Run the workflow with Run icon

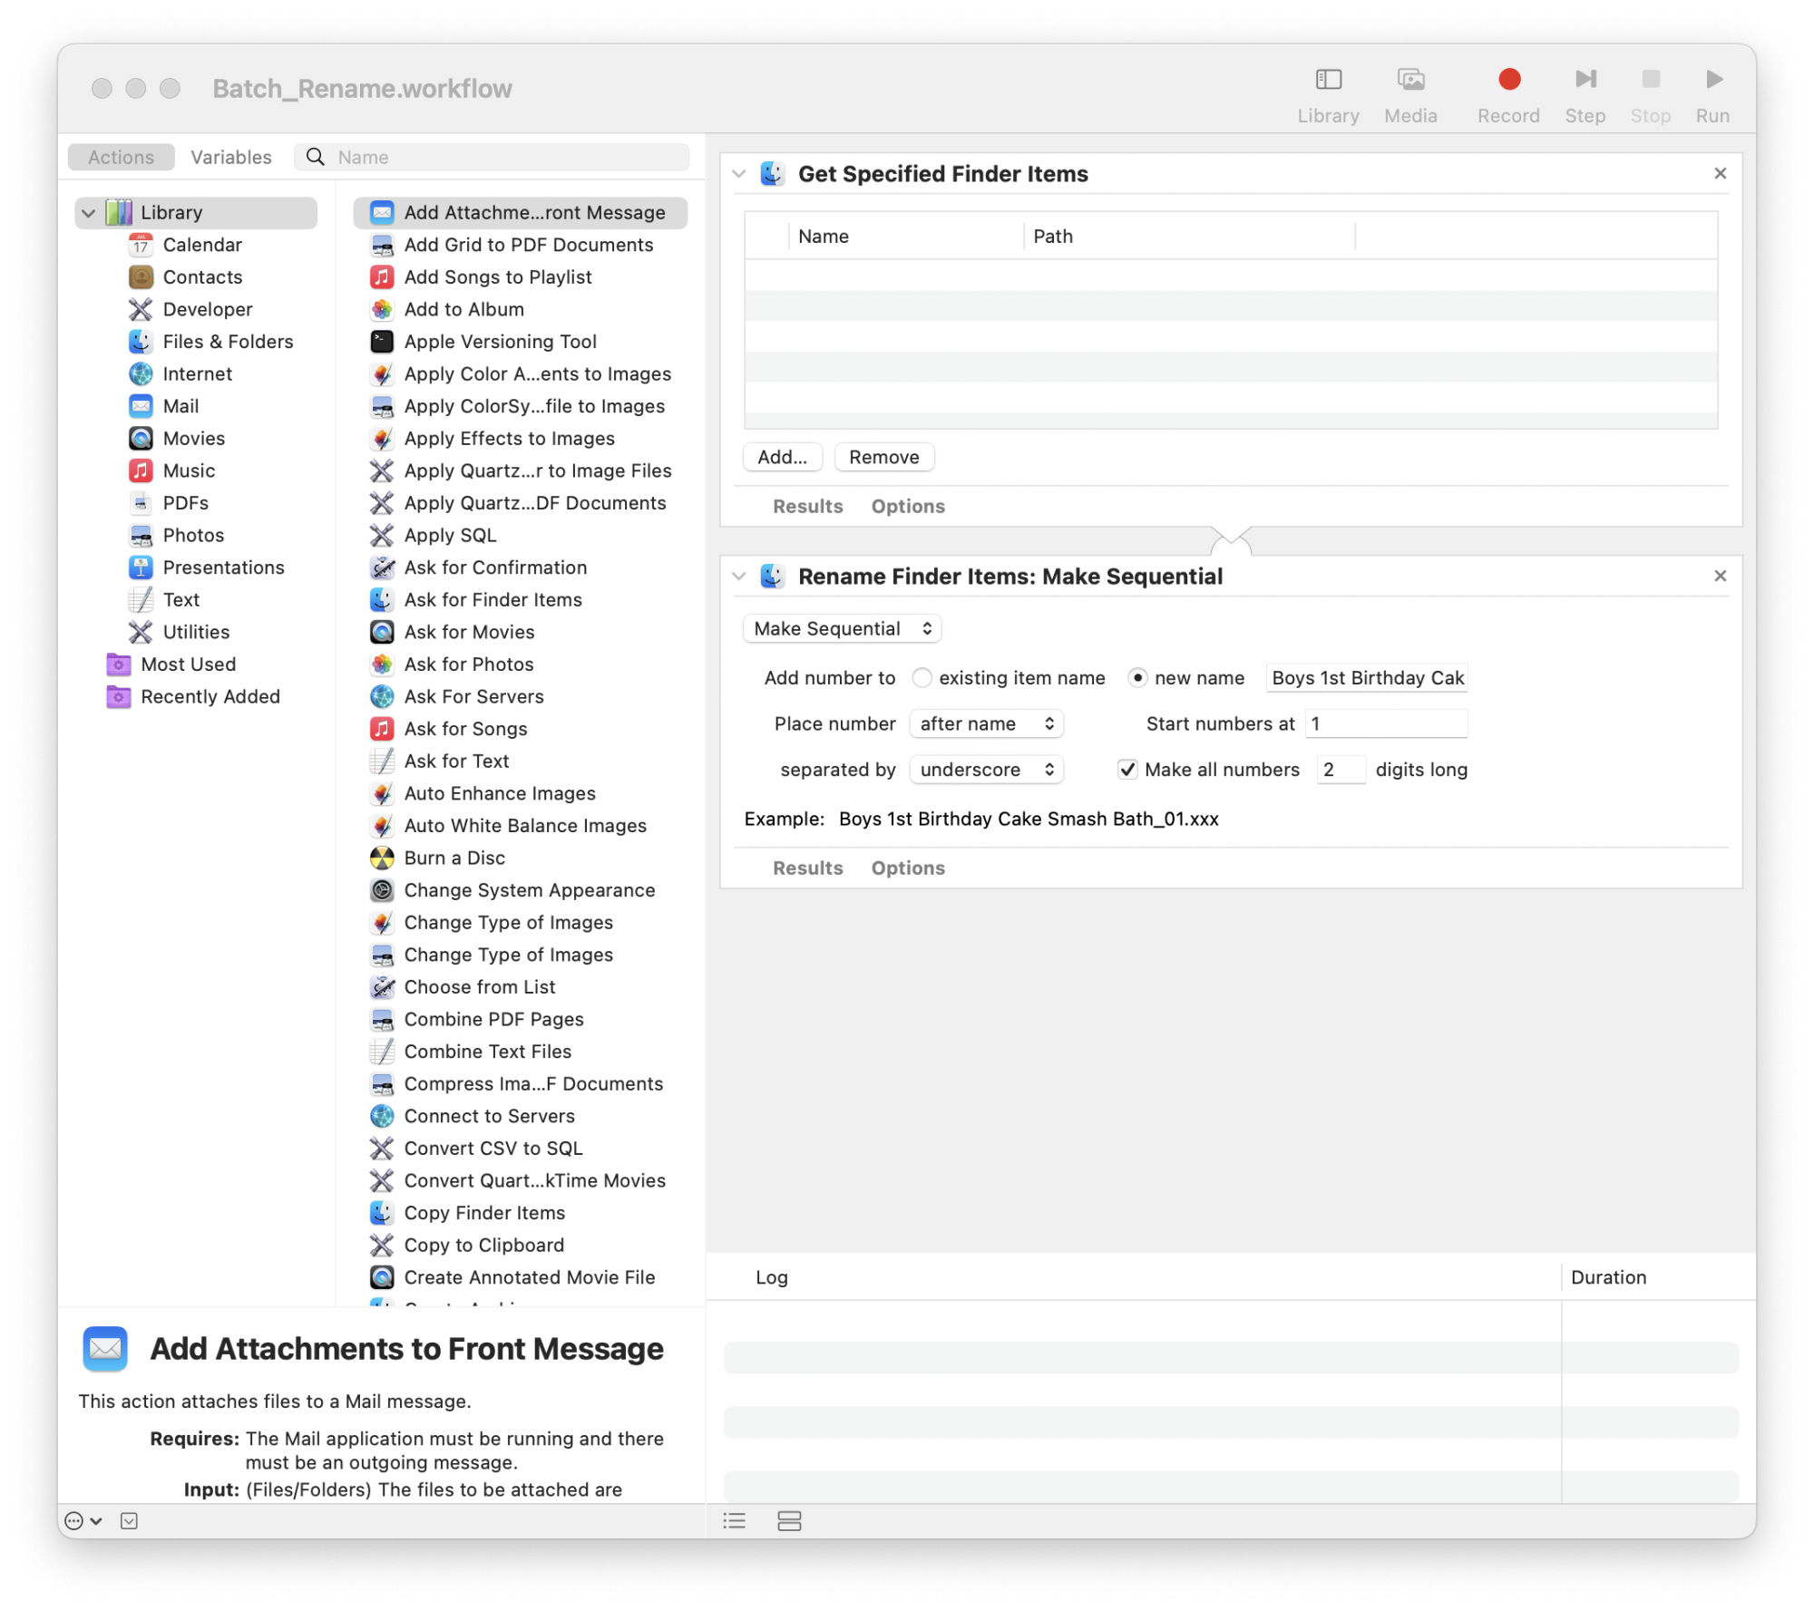tap(1712, 81)
